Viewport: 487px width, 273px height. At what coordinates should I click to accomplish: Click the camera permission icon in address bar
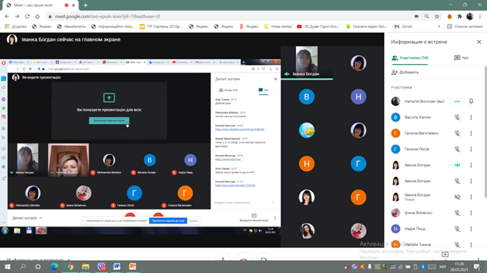(417, 17)
